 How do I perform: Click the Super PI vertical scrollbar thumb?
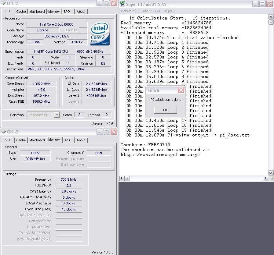click(271, 22)
